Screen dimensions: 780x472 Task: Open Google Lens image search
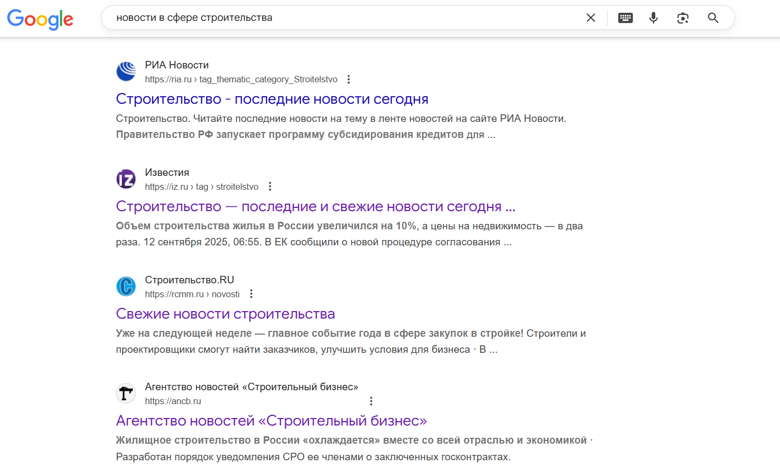(683, 17)
